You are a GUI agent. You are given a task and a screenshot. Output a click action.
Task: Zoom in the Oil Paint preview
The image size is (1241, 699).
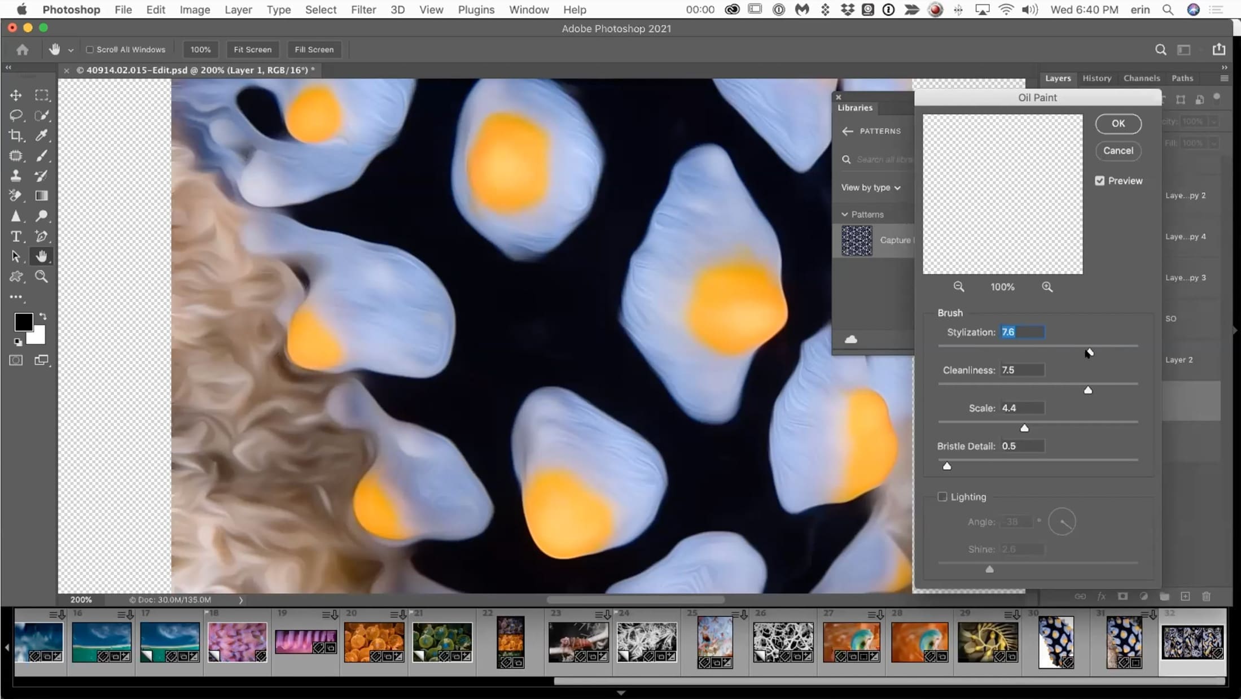point(1047,287)
